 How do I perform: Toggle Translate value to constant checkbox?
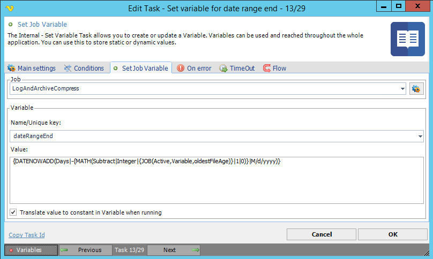click(x=13, y=212)
